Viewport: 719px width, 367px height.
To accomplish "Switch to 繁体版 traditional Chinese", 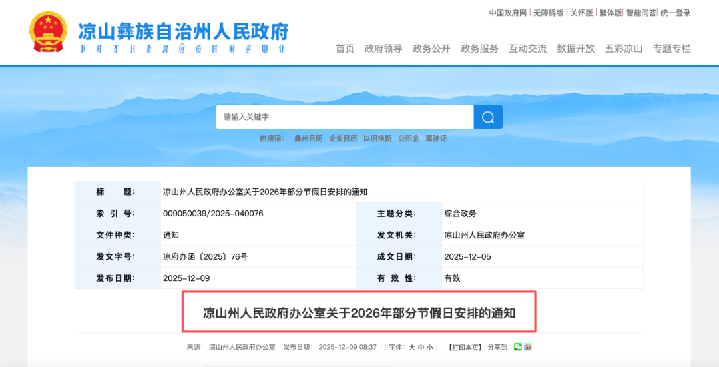I will (610, 13).
